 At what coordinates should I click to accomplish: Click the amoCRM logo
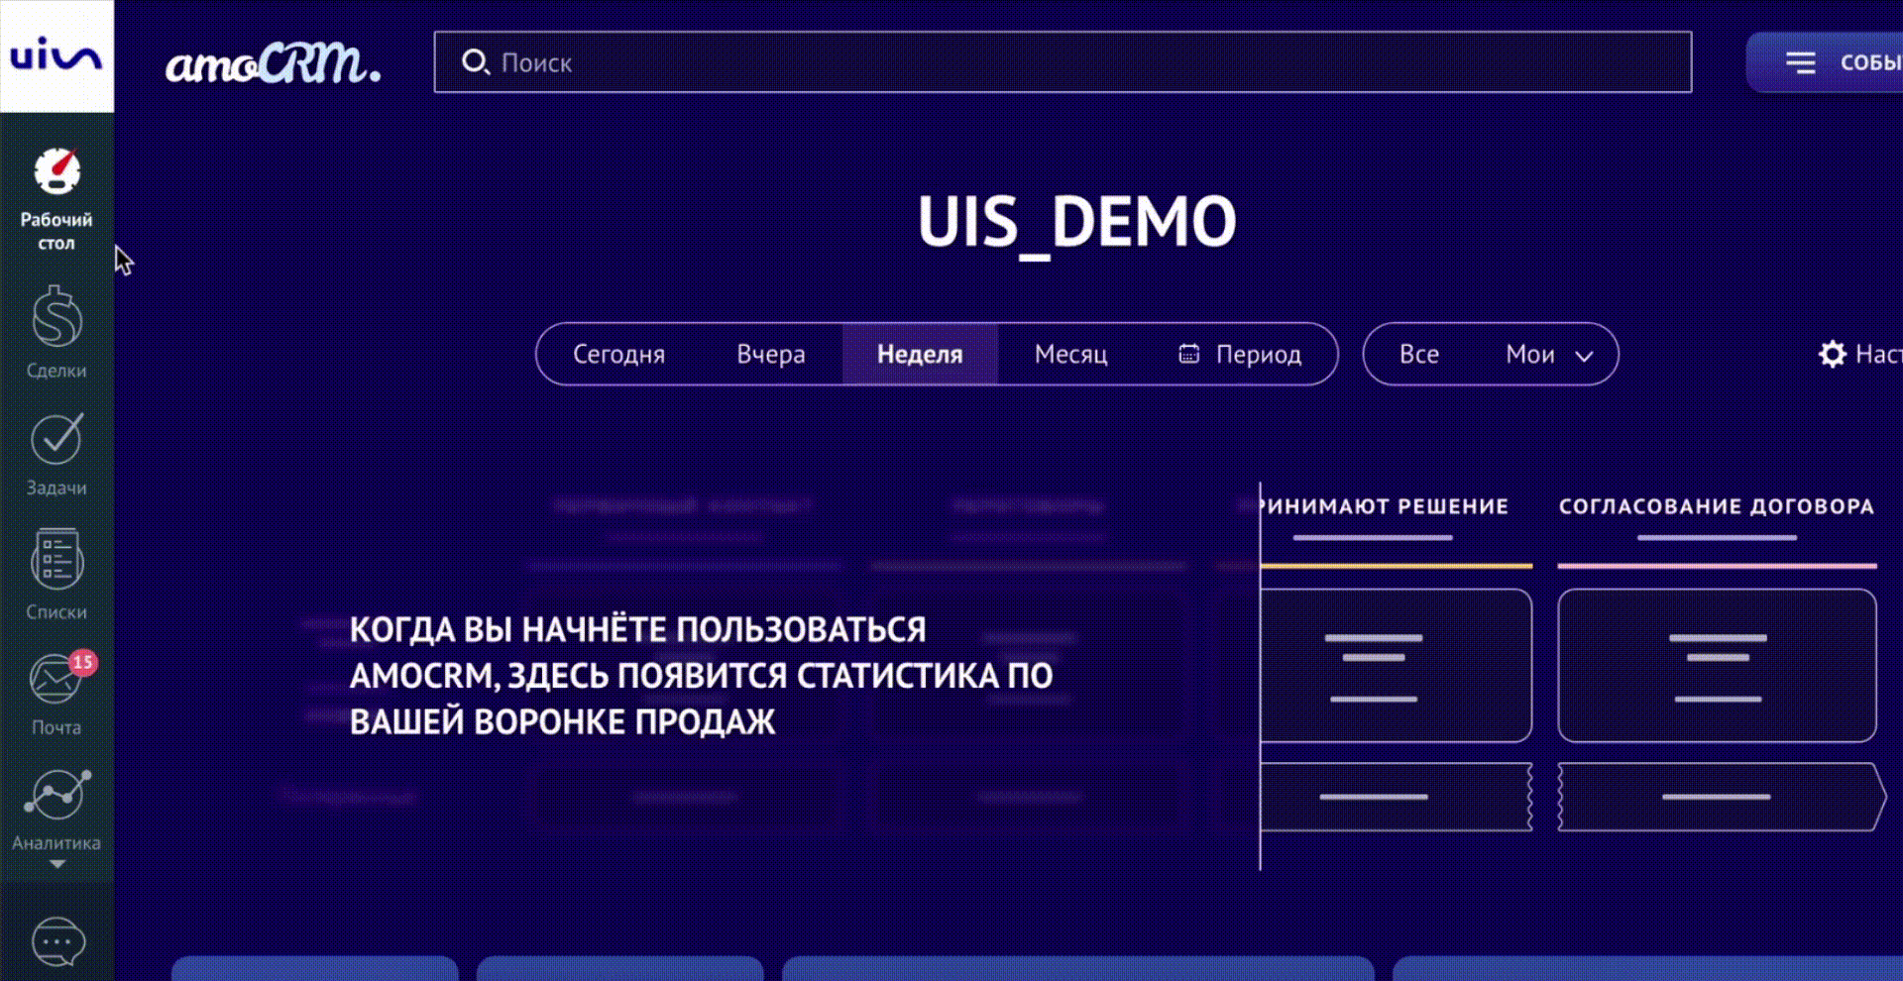[x=273, y=64]
